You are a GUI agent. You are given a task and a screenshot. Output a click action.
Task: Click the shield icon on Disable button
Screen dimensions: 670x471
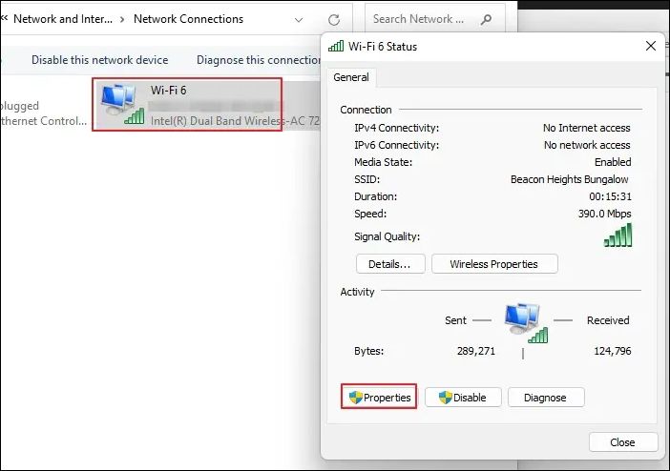click(x=443, y=398)
